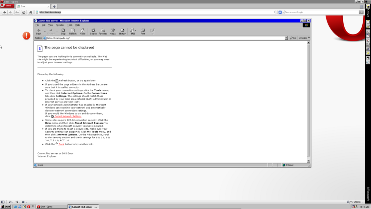The image size is (371, 209).
Task: Open Favorites using the Favorites toolbar icon
Action: [x=103, y=31]
